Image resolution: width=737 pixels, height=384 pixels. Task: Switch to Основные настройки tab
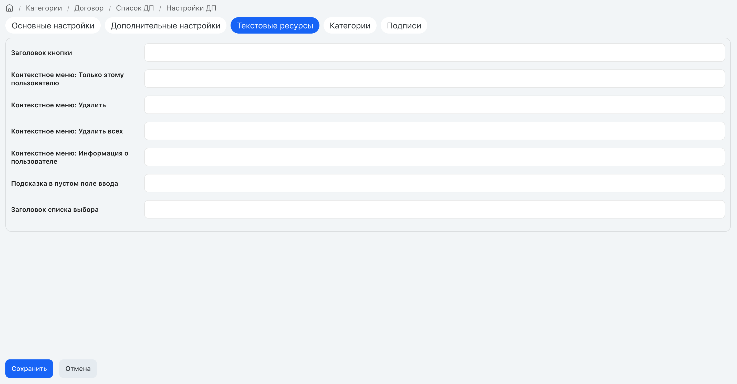point(53,25)
